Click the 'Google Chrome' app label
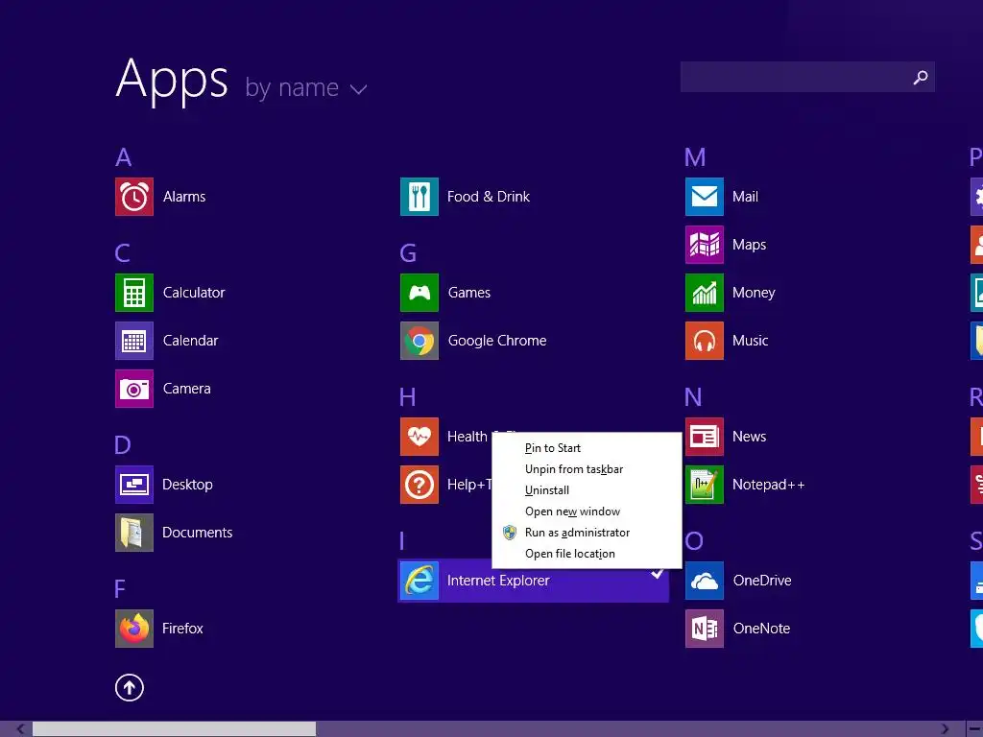This screenshot has width=983, height=737. point(497,341)
